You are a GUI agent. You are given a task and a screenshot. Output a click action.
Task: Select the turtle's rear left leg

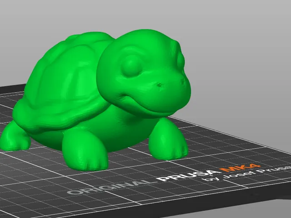(x=14, y=136)
